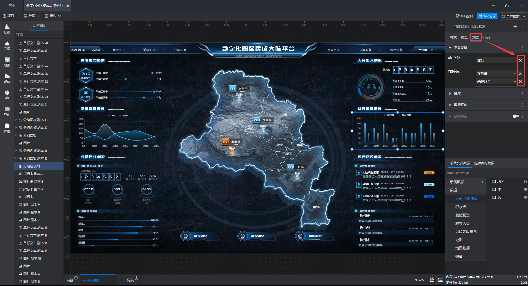Open the 扩展 components sidebar icon
528x286 pixels.
(x=7, y=128)
